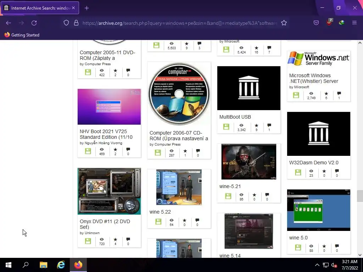Click the scrollbar up arrow
Viewport: 363px width, 272px height.
point(360,43)
